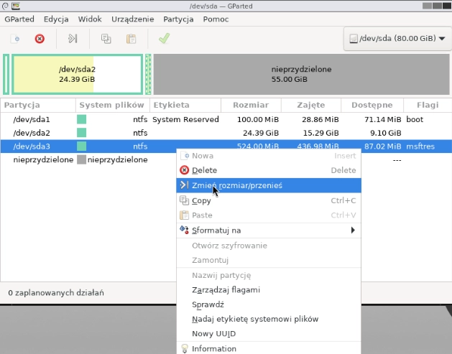Click the Paste partition toolbar icon
The height and width of the screenshot is (354, 452).
click(x=131, y=39)
